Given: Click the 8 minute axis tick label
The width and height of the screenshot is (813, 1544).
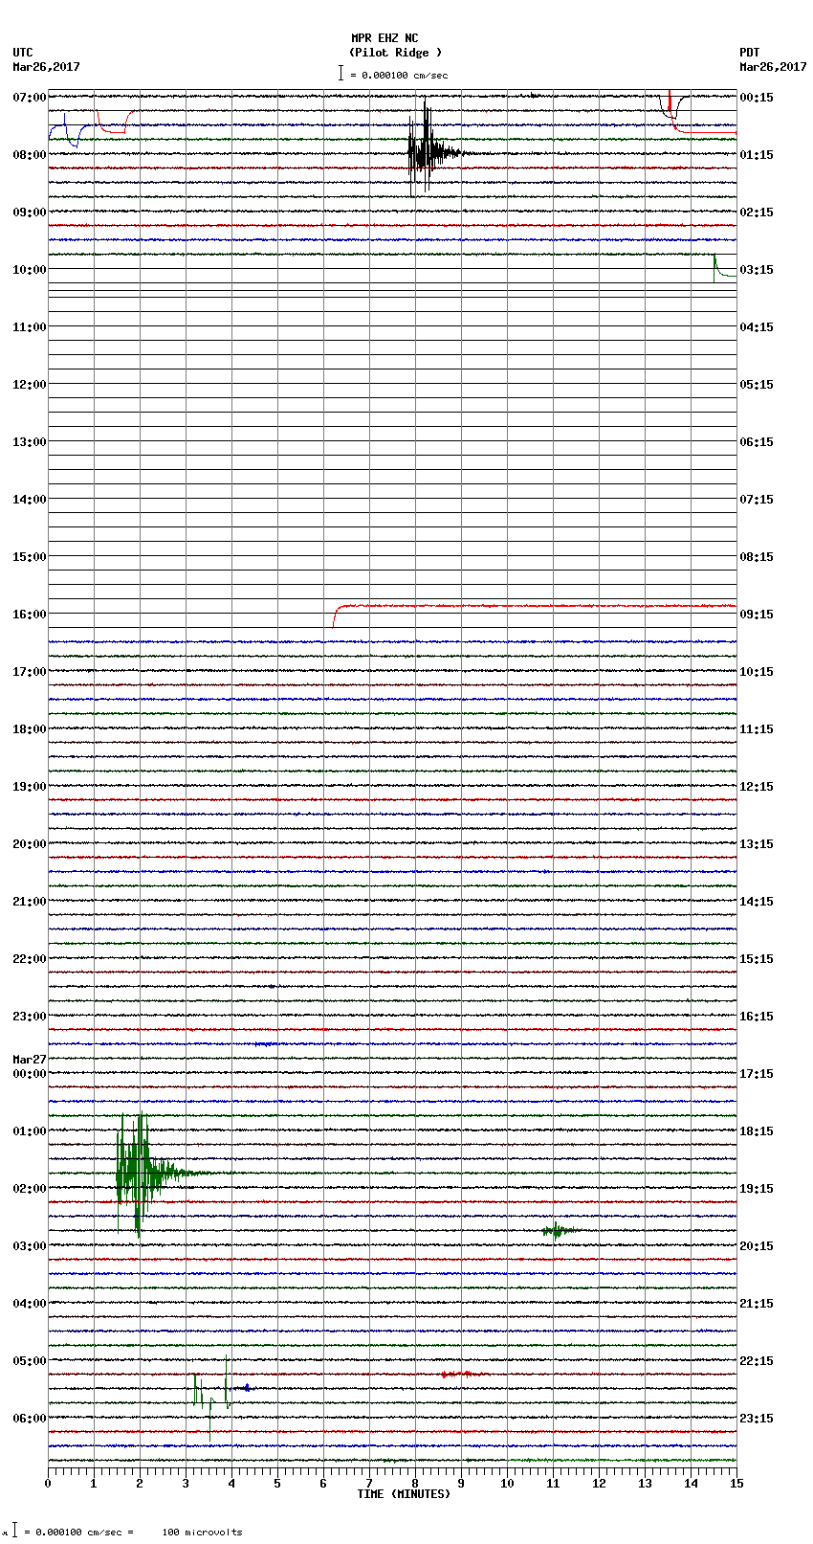Looking at the screenshot, I should 415,1484.
